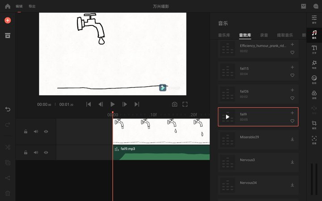Add fail26 sound to the timeline
The image size is (322, 201).
click(x=292, y=90)
